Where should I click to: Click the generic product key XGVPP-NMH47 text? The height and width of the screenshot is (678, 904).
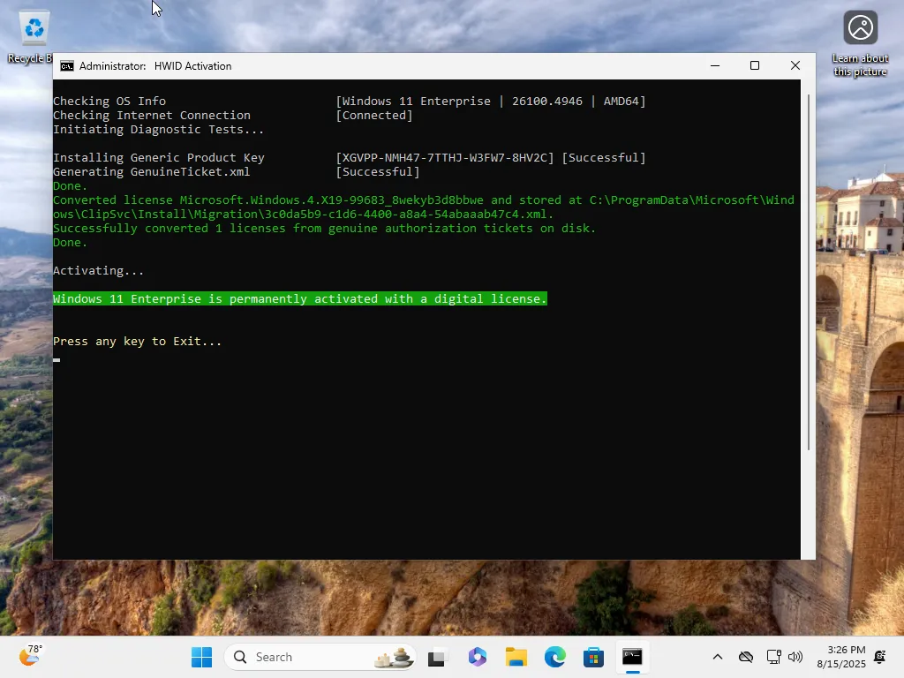pyautogui.click(x=445, y=157)
